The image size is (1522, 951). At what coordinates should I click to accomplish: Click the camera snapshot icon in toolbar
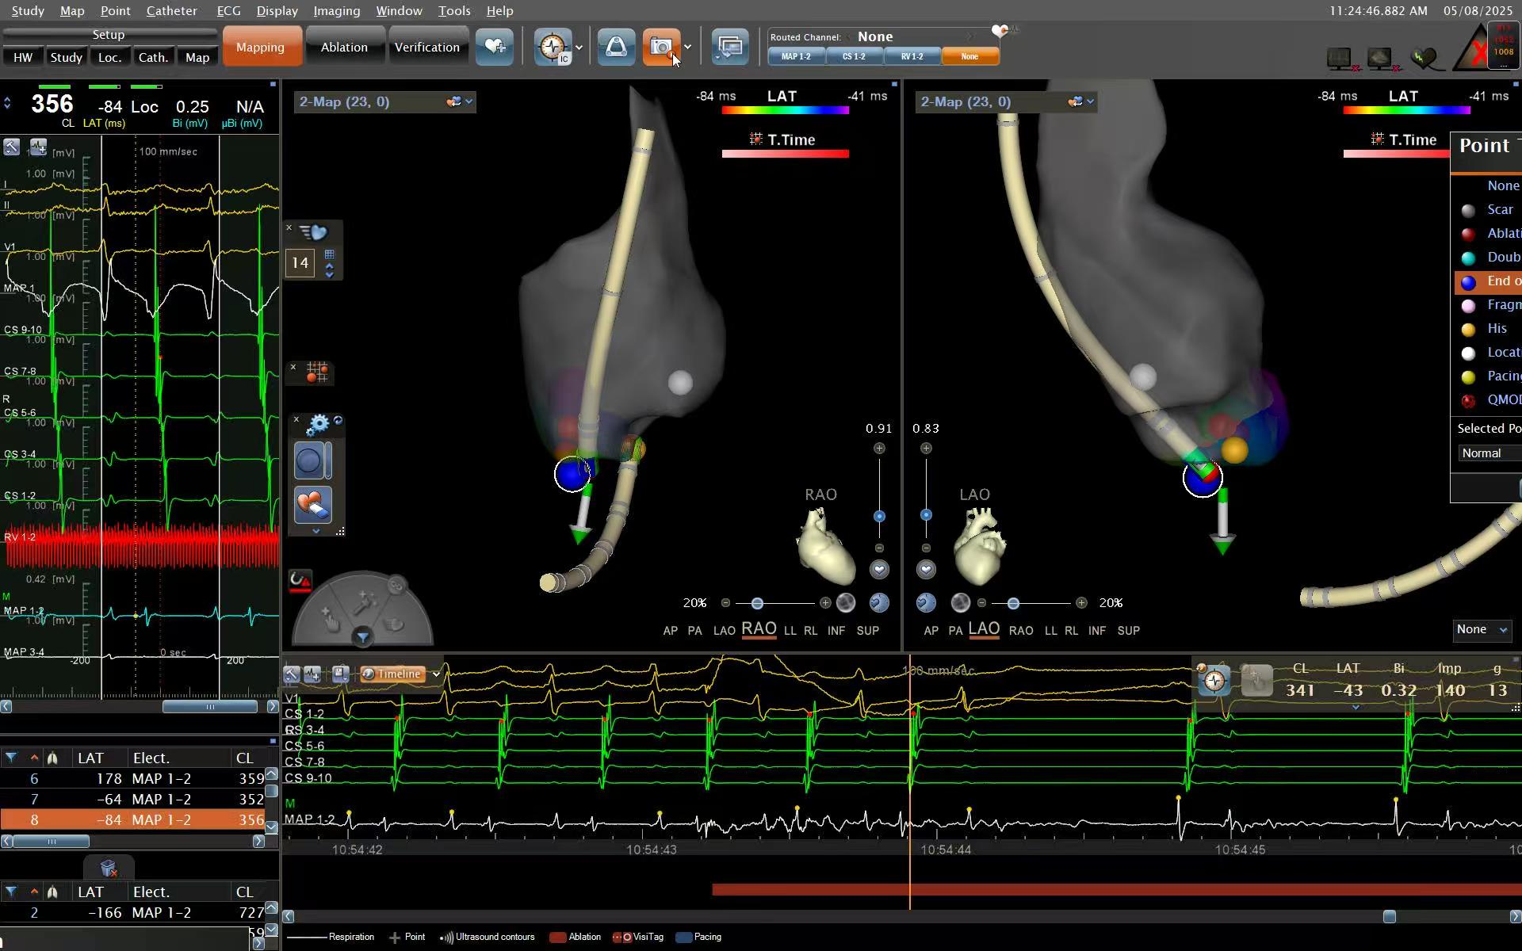(x=661, y=48)
